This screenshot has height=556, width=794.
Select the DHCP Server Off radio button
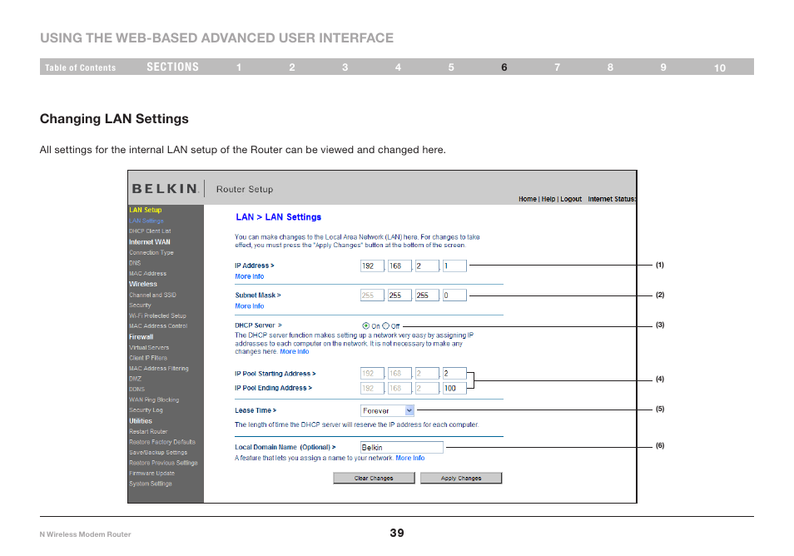click(386, 325)
